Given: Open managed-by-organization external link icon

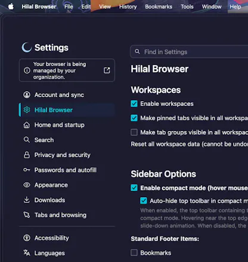Looking at the screenshot, I should (x=107, y=70).
